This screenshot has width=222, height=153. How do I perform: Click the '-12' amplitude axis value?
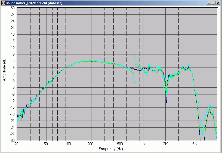(12, 101)
